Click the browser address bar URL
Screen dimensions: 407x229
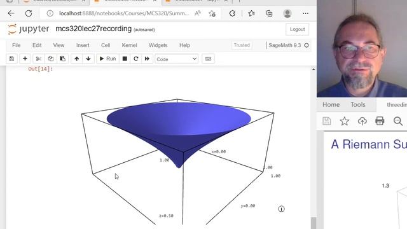tap(124, 13)
